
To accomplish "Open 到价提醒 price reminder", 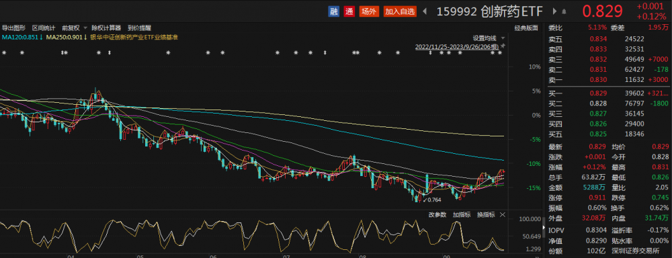I will tap(139, 28).
